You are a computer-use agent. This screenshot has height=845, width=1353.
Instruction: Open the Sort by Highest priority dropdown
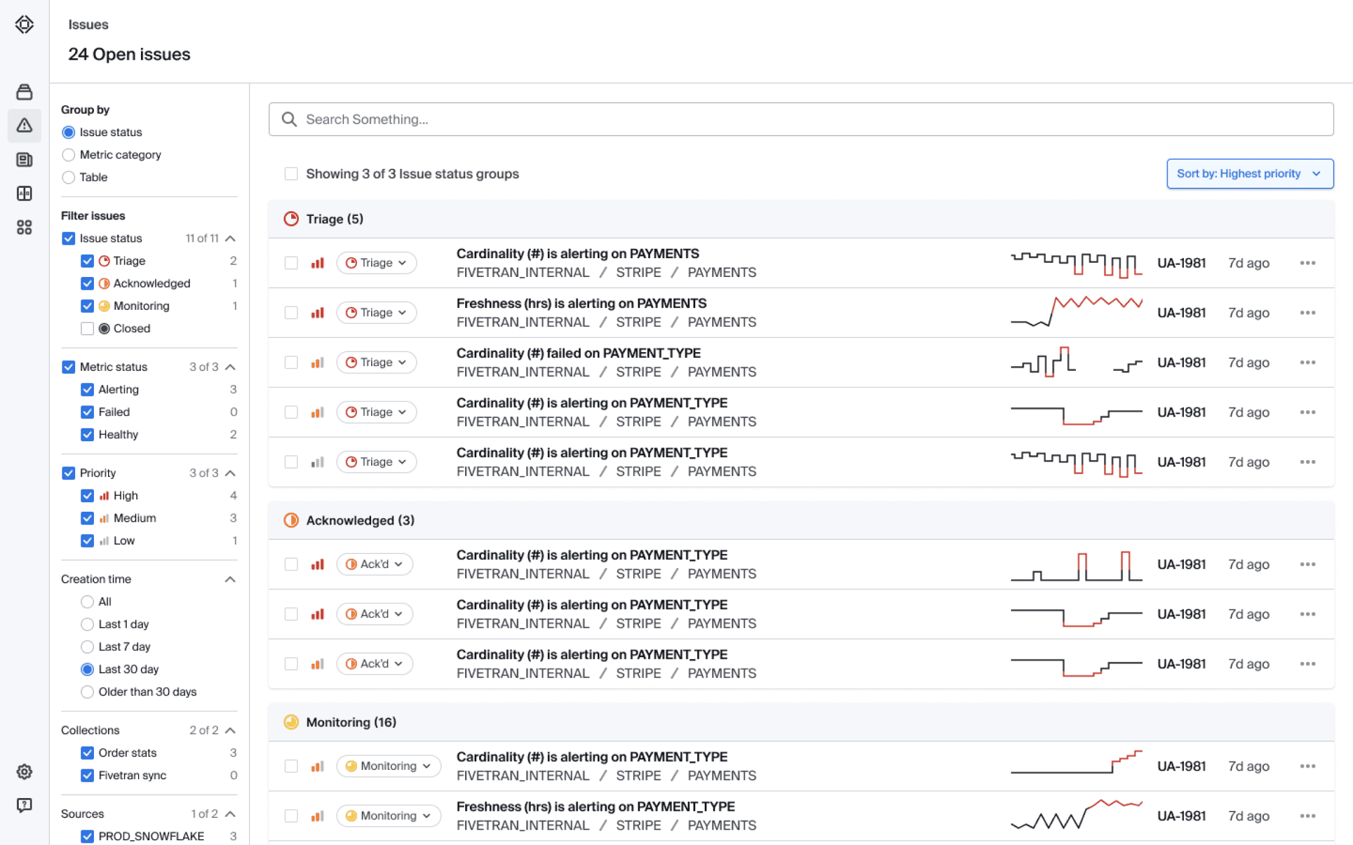(x=1250, y=174)
